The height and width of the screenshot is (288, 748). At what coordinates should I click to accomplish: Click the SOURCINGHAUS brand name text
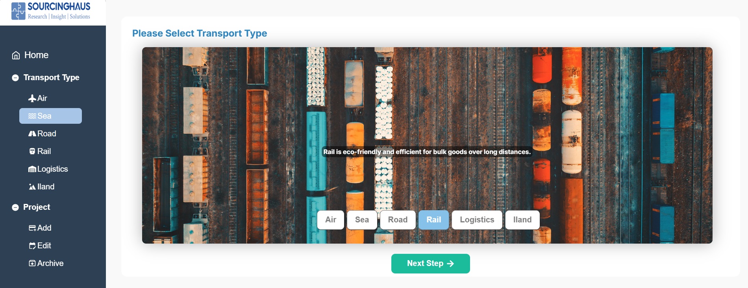pyautogui.click(x=59, y=7)
